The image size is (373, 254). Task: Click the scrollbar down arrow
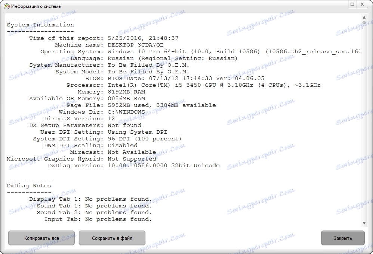pyautogui.click(x=364, y=223)
